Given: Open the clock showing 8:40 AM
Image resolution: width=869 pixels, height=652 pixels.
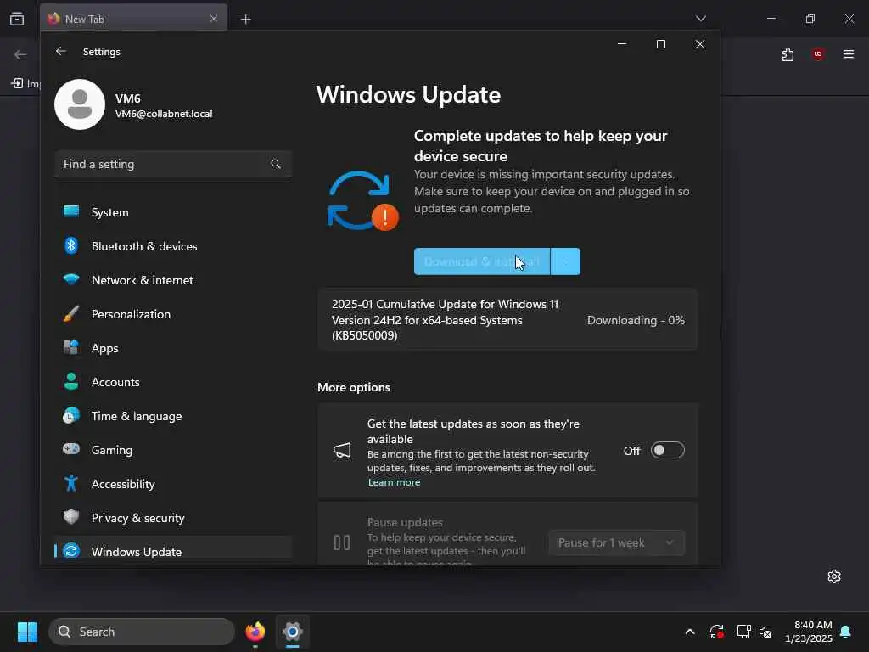Looking at the screenshot, I should (808, 632).
